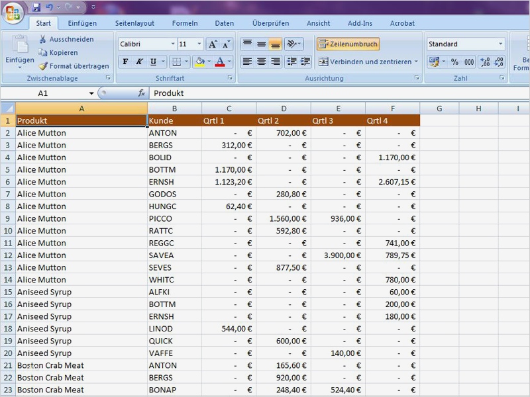Open the Seitenlayout ribbon tab
530x397 pixels.
coord(134,23)
